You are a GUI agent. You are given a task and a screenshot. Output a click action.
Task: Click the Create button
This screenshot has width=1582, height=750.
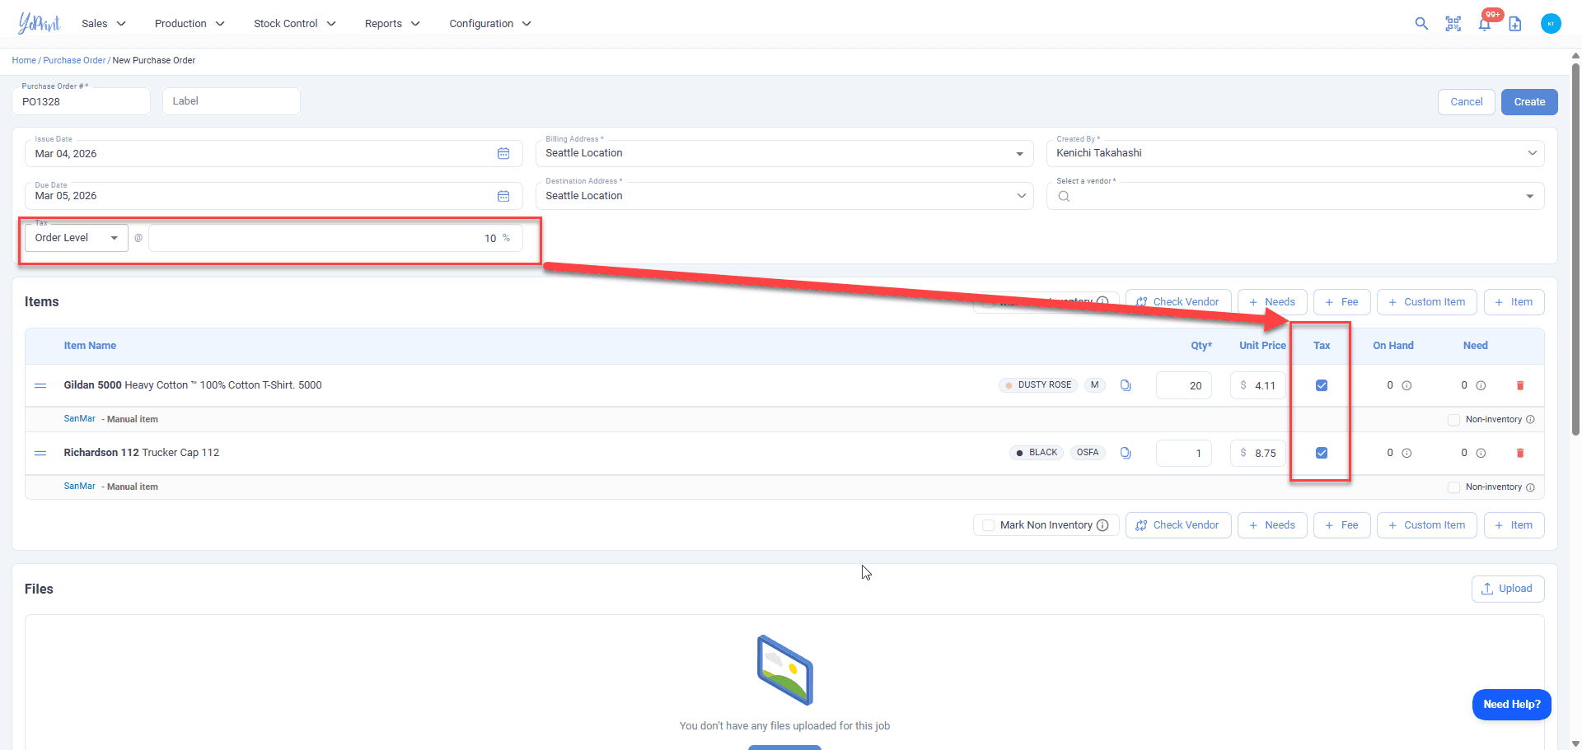coord(1528,102)
